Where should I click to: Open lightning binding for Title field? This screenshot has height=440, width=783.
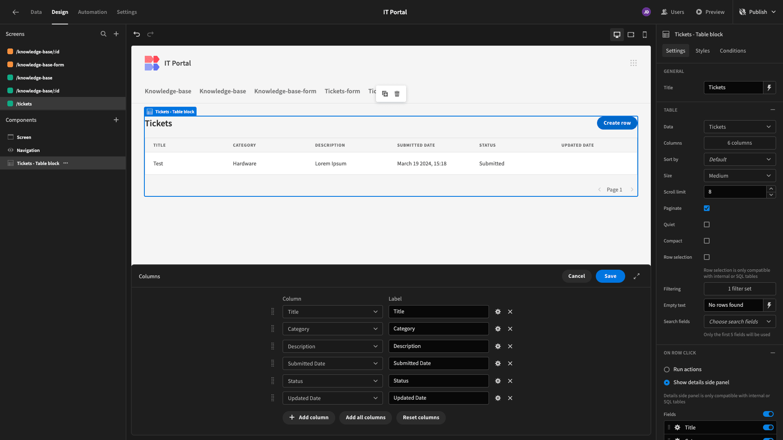(770, 88)
